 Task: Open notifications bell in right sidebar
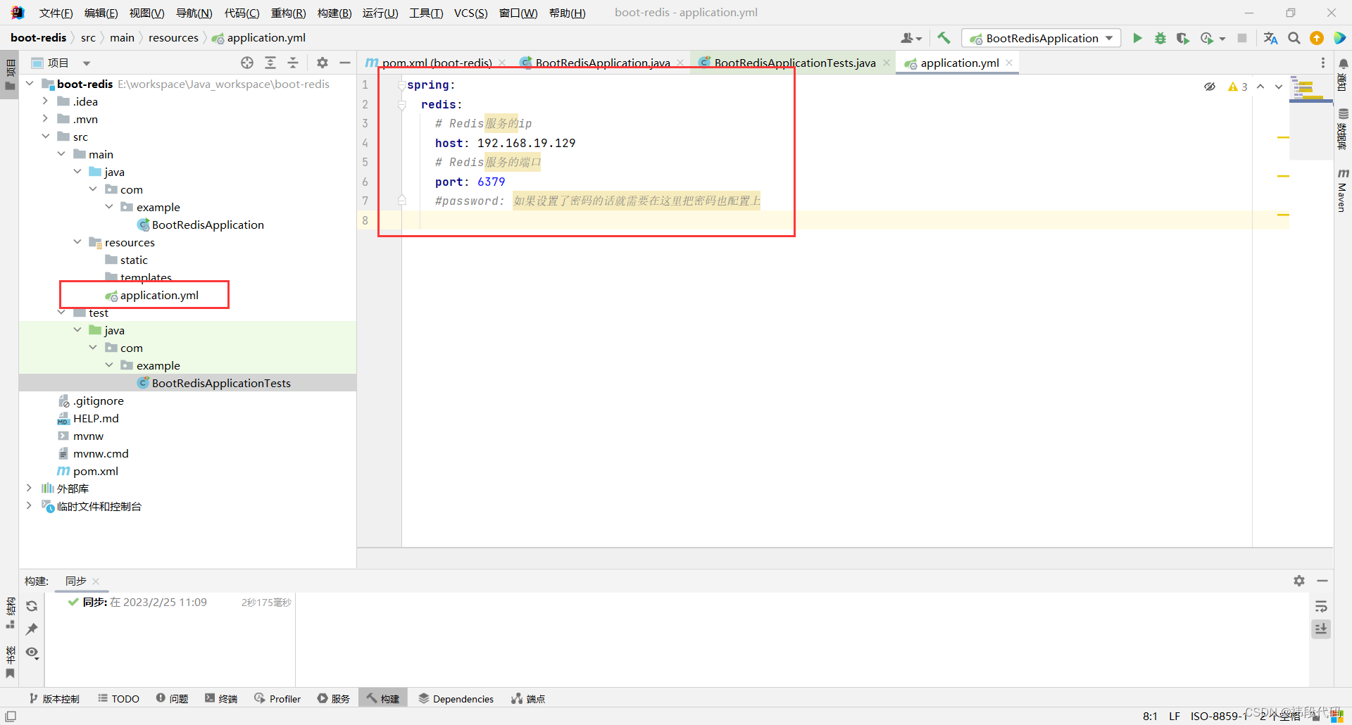pyautogui.click(x=1343, y=63)
